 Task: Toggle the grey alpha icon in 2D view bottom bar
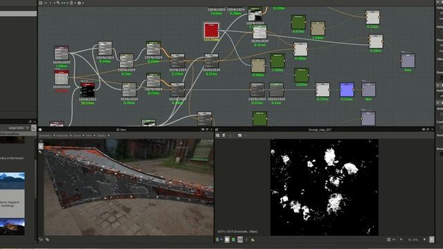pos(240,240)
